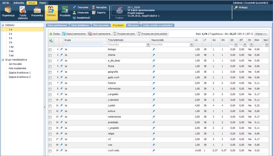This screenshot has width=273, height=156.
Task: Assign teacher for wych.rodz. row
Action: tap(153, 150)
